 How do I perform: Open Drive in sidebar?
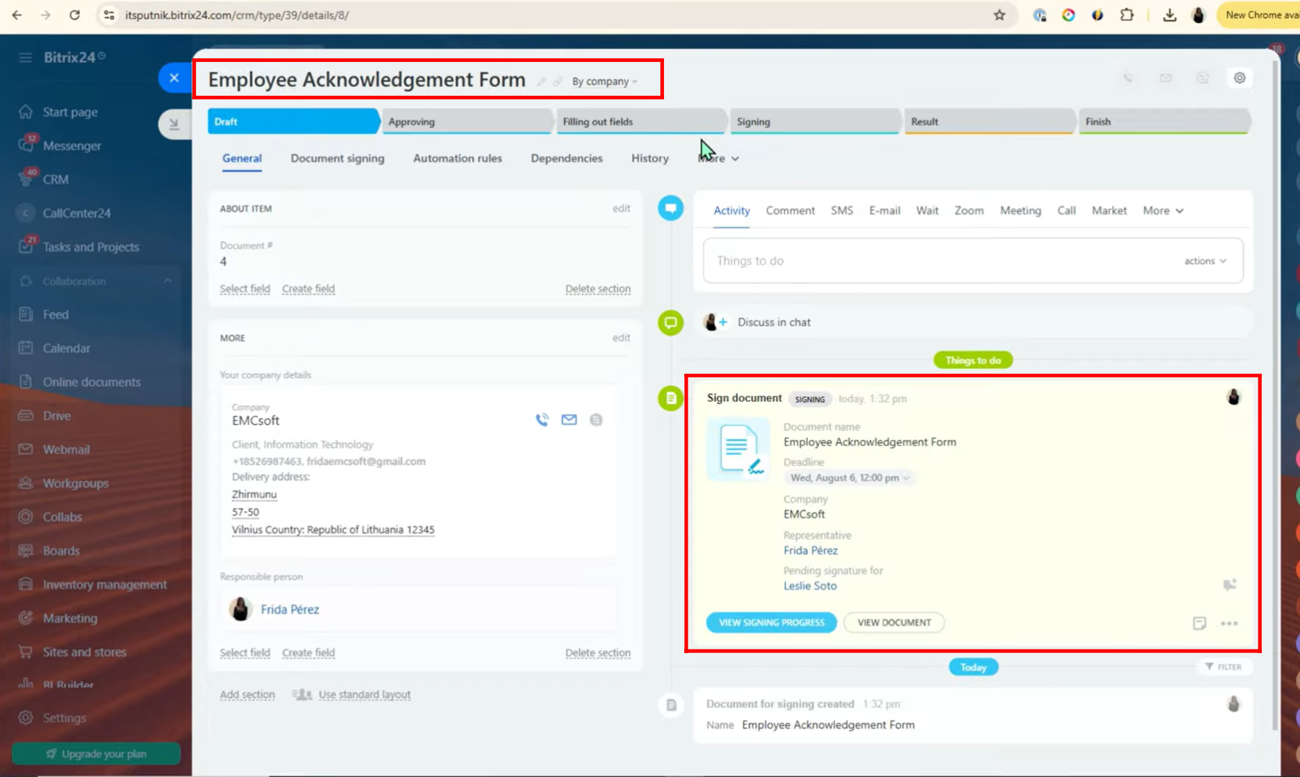pyautogui.click(x=56, y=416)
